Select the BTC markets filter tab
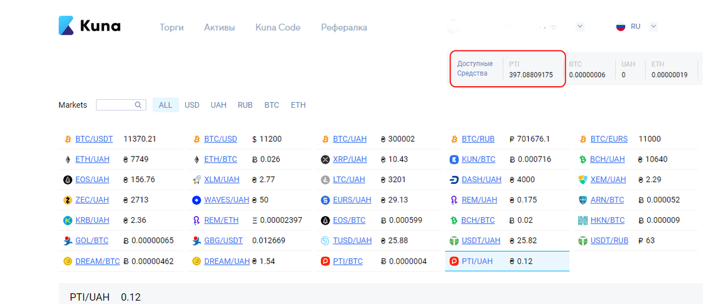 click(x=271, y=105)
